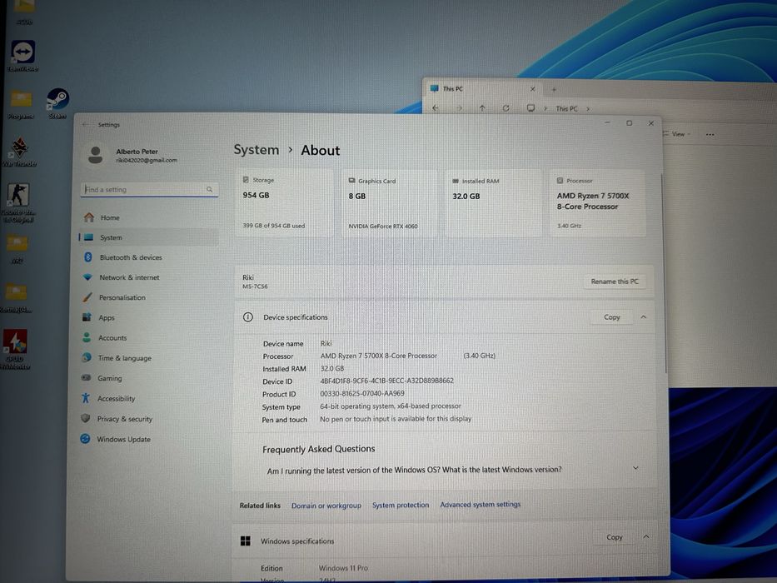Image resolution: width=777 pixels, height=583 pixels.
Task: Open Advanced system settings link
Action: [x=481, y=504]
